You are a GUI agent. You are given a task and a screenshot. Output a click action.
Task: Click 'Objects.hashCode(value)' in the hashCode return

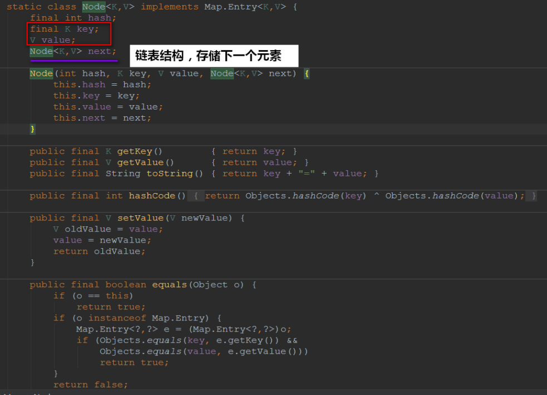tap(451, 196)
